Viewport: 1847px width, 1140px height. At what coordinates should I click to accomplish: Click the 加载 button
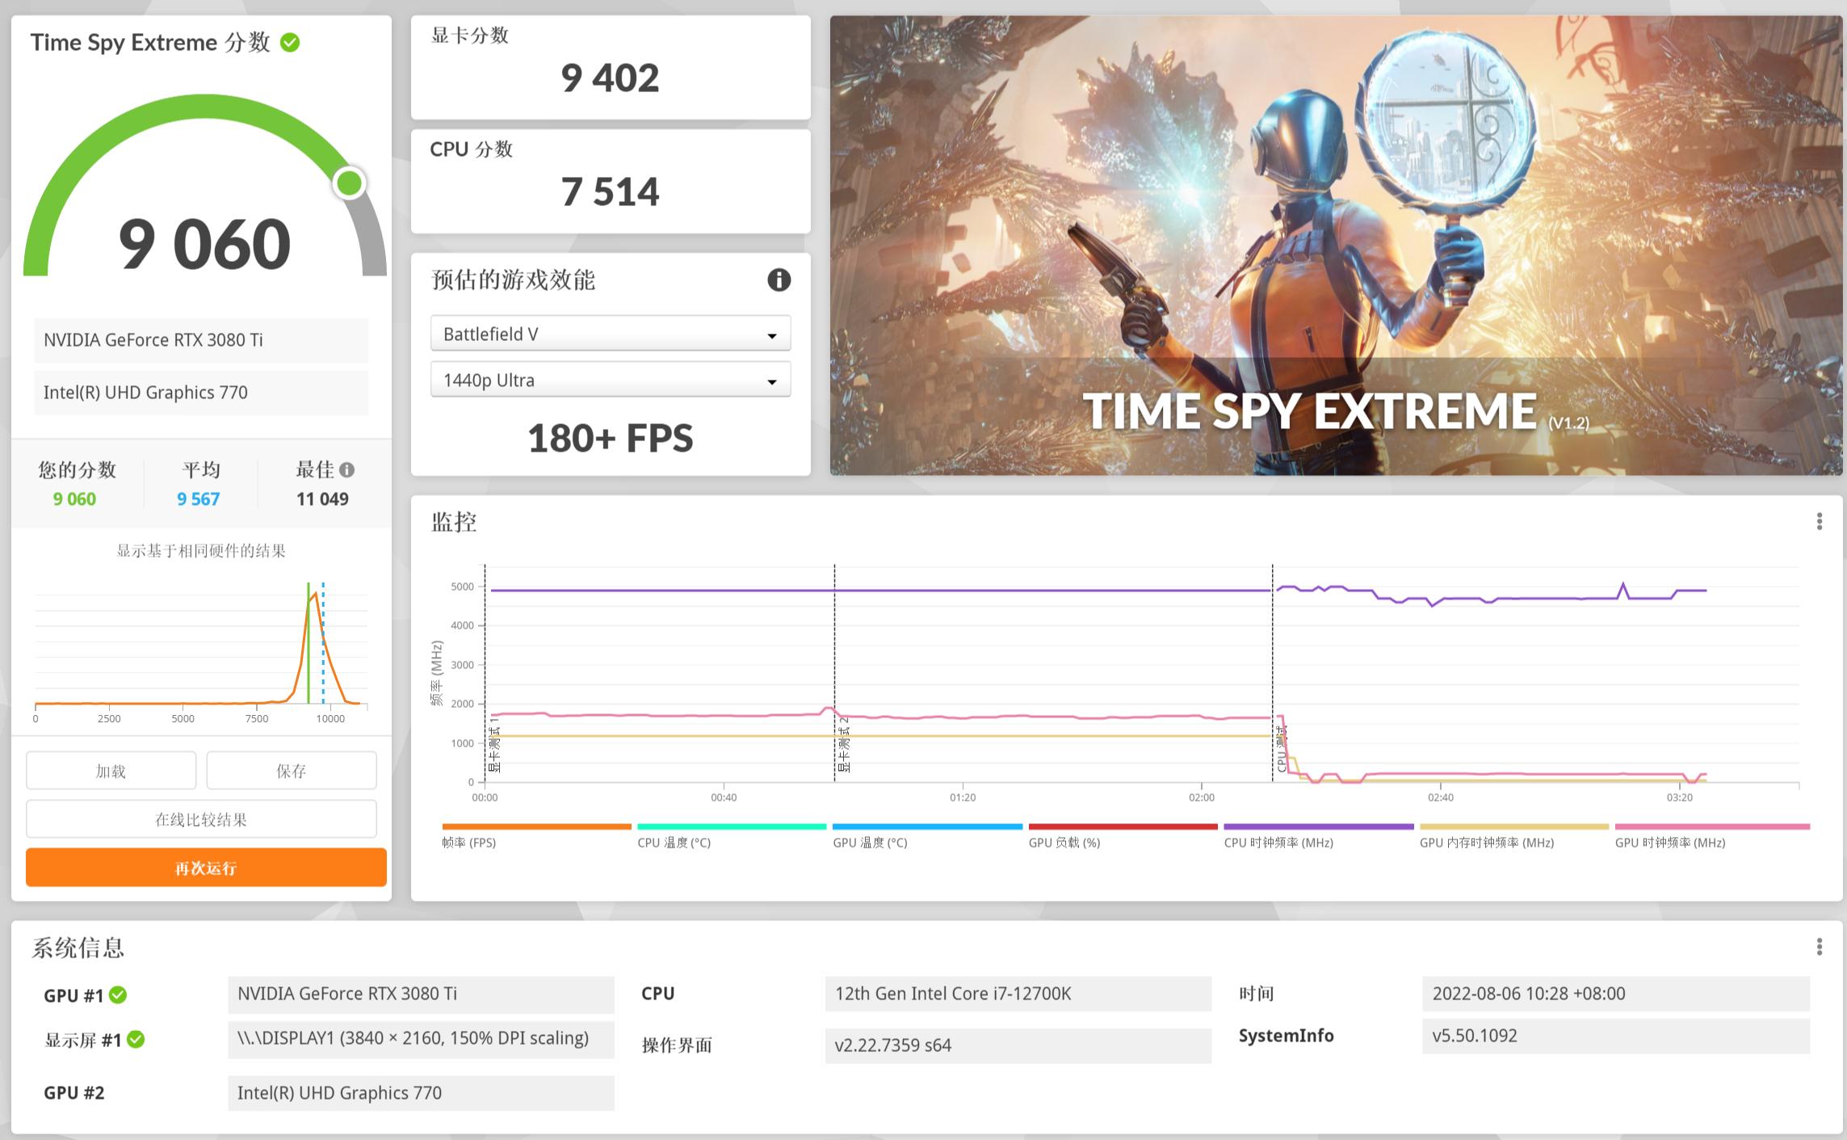[111, 771]
